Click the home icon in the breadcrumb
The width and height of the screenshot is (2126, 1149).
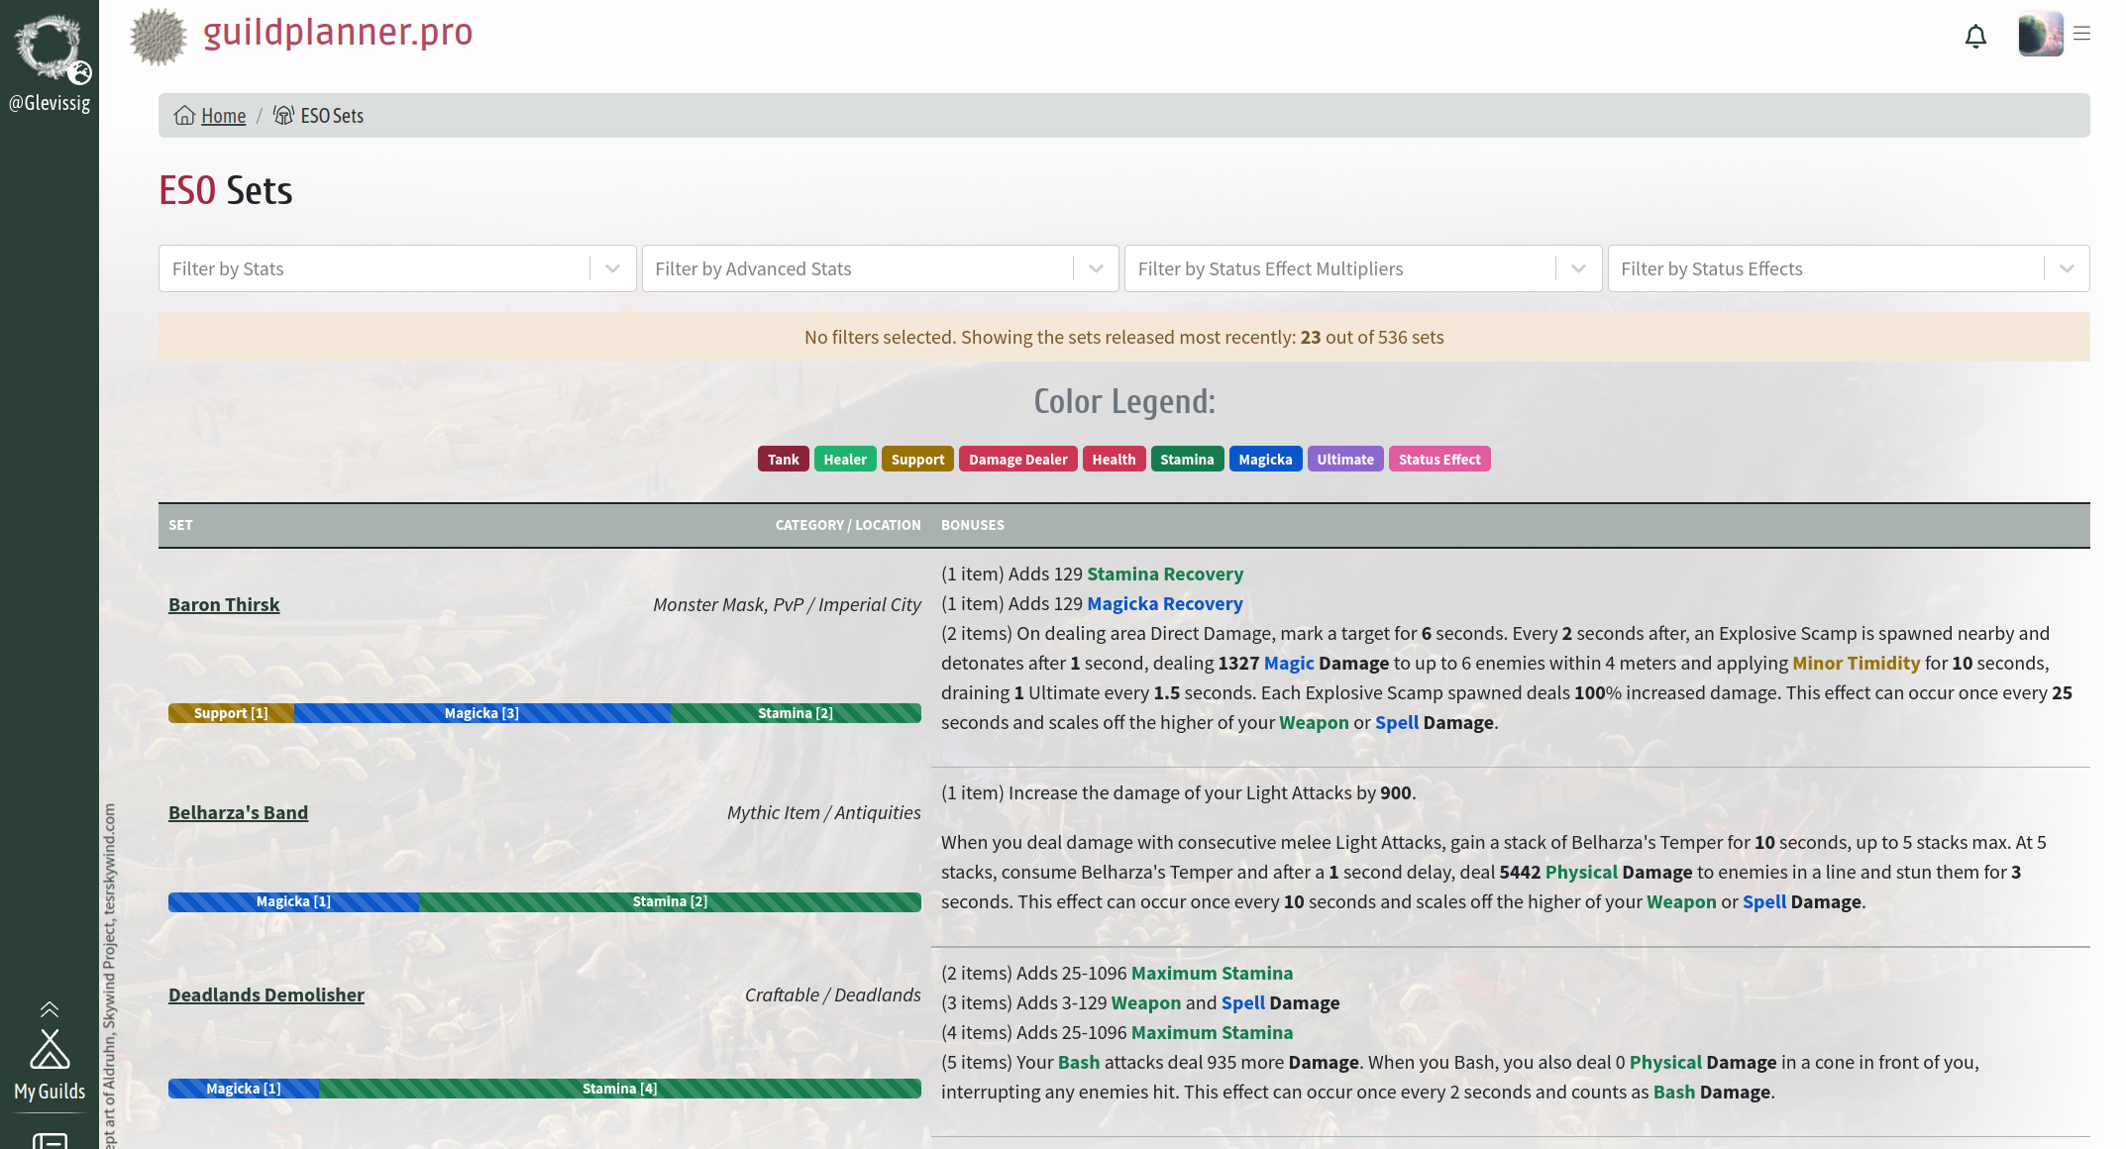tap(184, 115)
